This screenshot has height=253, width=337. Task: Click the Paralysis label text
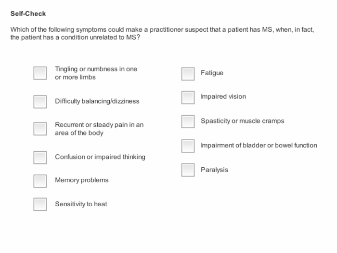214,170
